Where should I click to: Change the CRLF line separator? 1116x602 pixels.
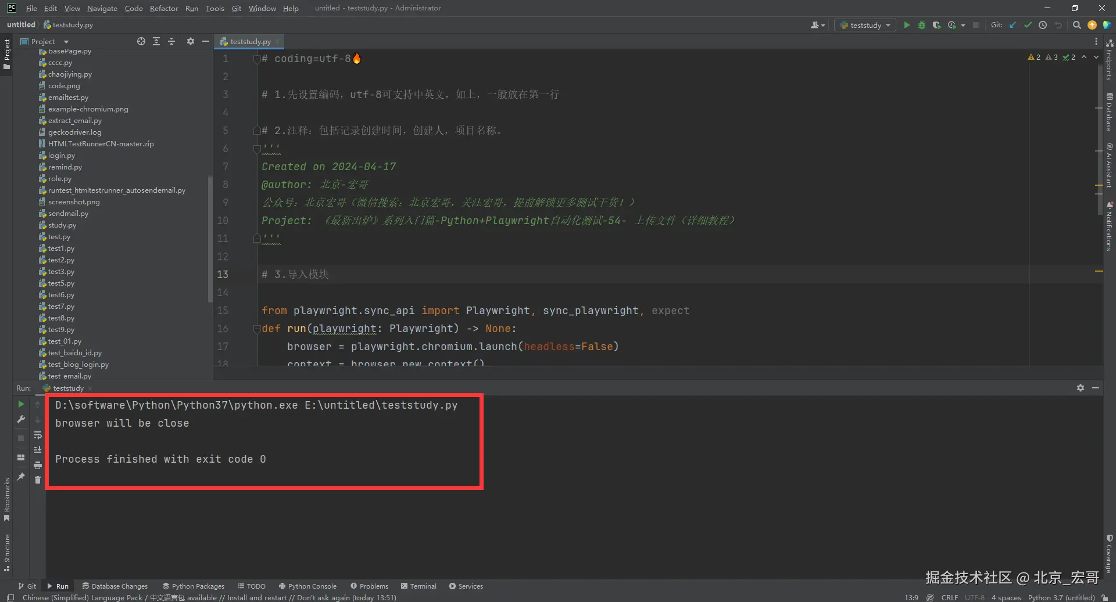(x=950, y=597)
